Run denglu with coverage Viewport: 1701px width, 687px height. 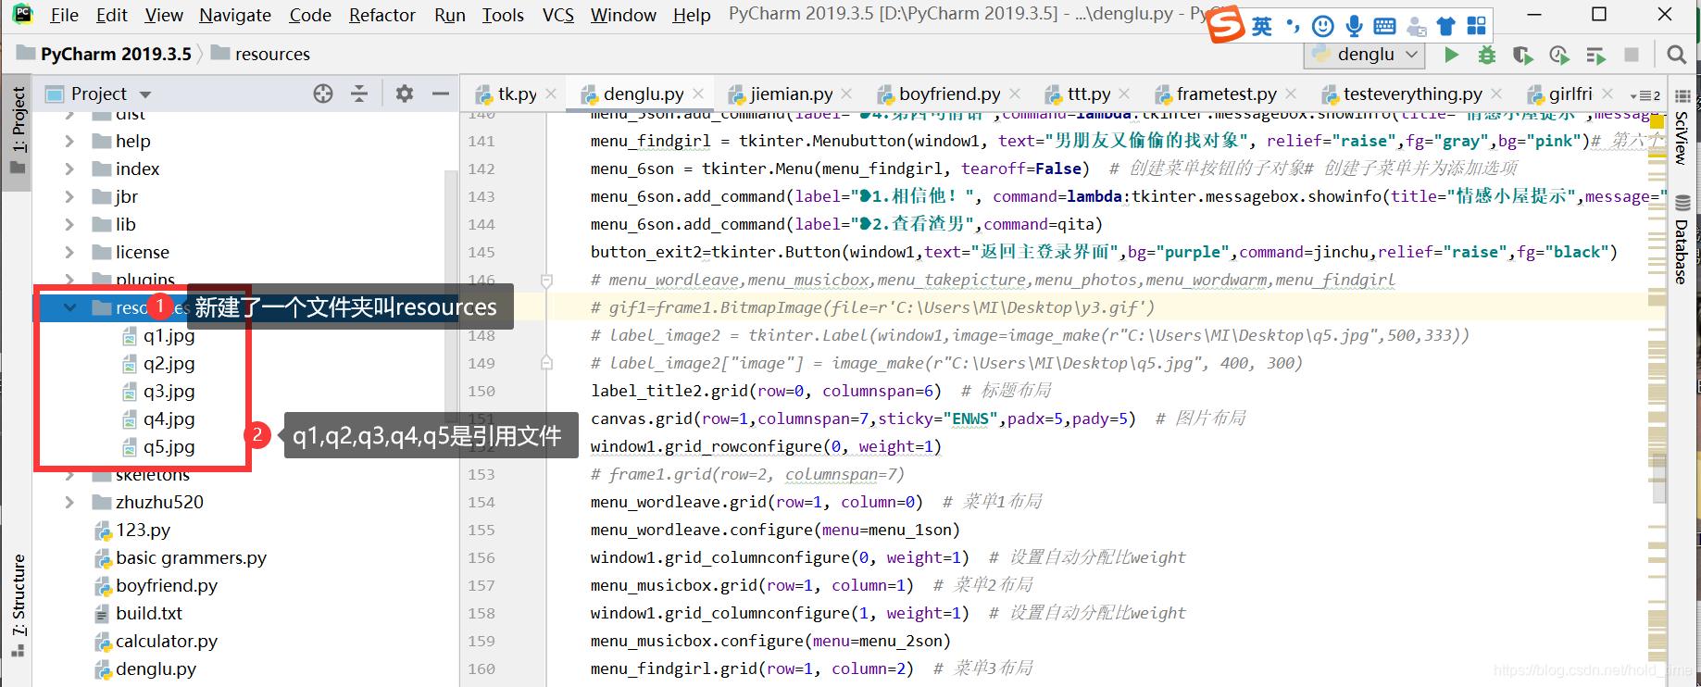point(1522,55)
